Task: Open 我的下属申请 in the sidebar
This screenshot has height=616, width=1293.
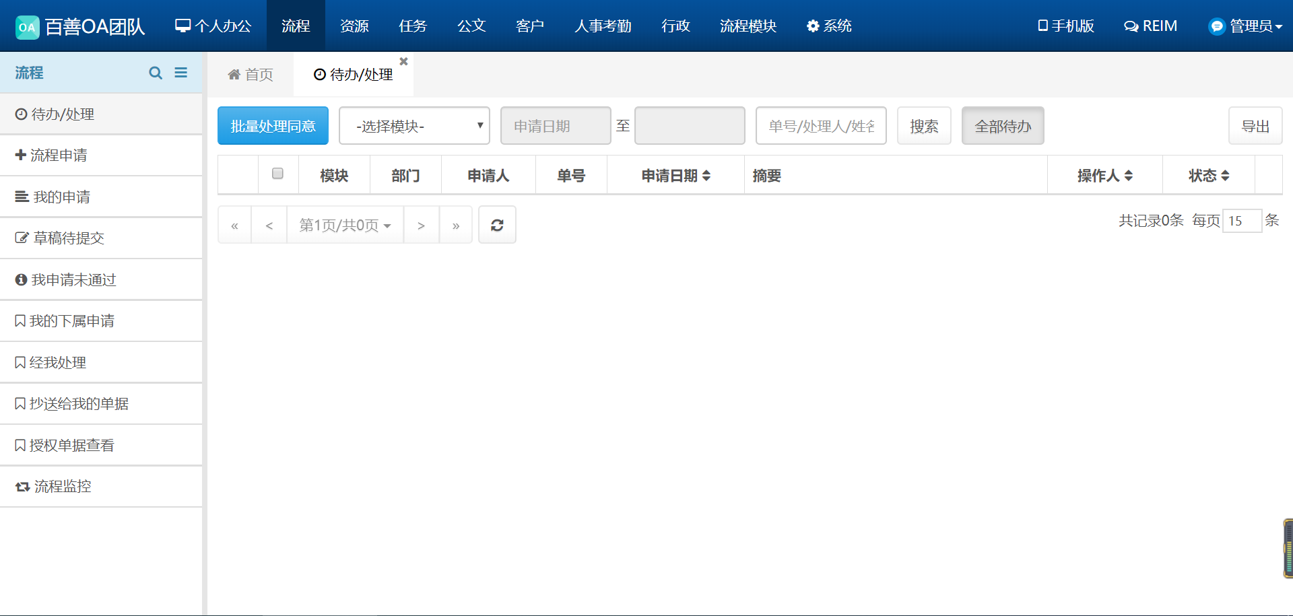Action: [x=101, y=321]
